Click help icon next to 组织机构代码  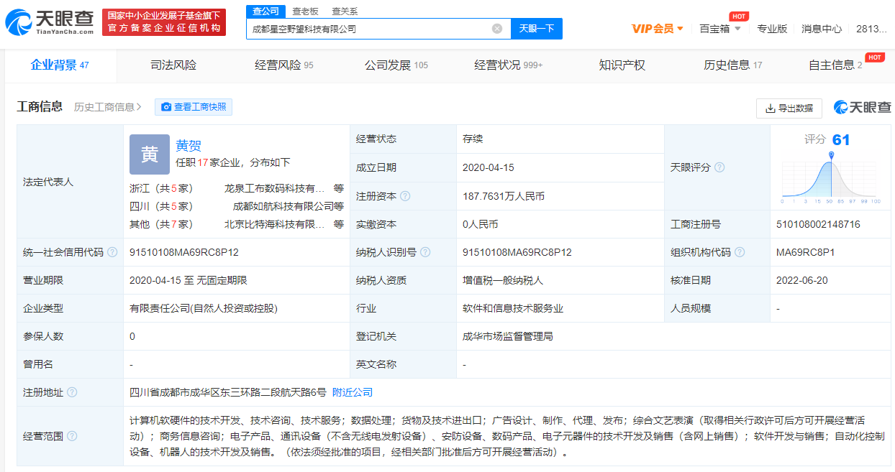740,252
